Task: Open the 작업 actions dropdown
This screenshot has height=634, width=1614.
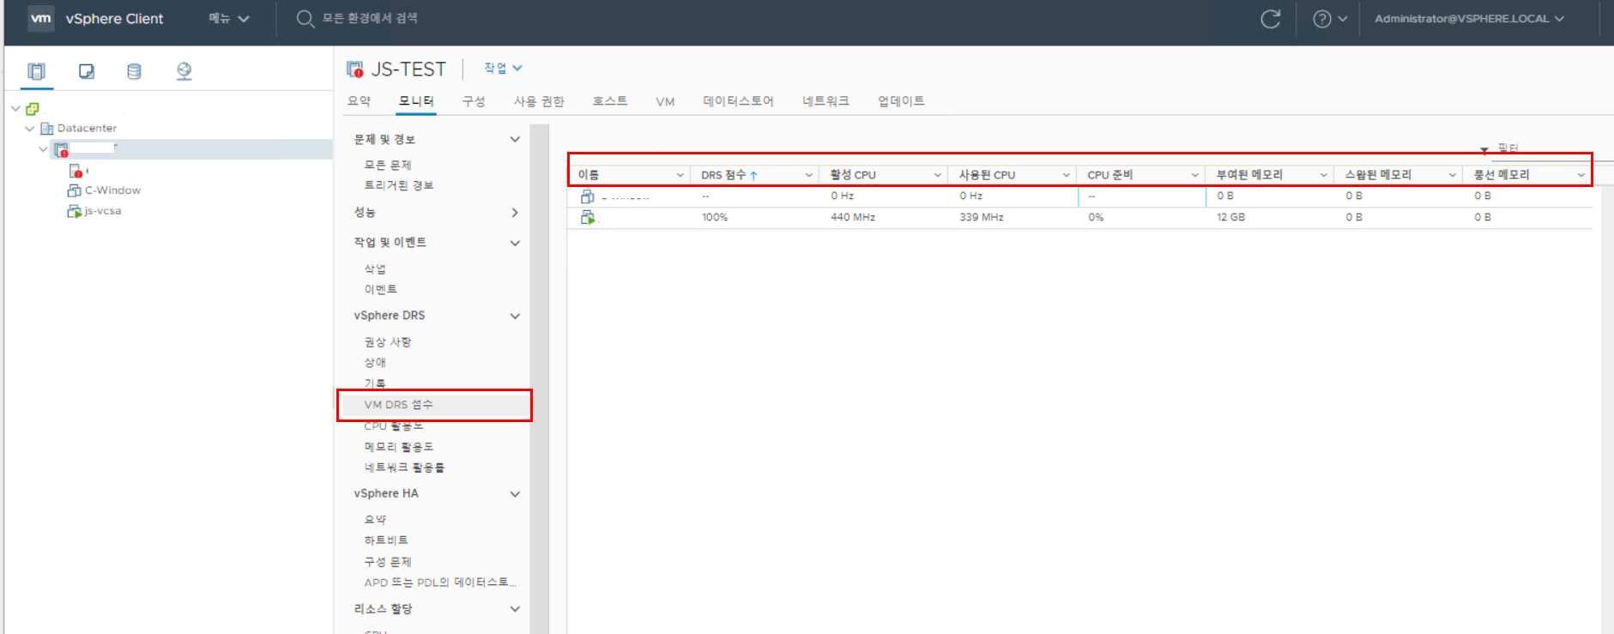Action: pos(503,68)
